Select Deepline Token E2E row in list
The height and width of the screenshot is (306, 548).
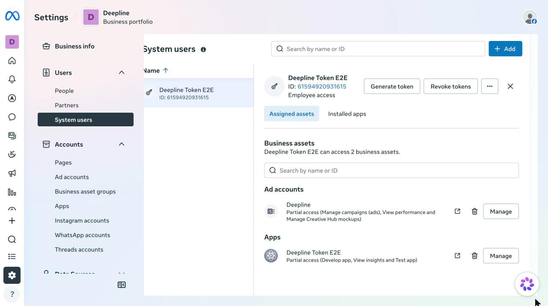tap(199, 93)
